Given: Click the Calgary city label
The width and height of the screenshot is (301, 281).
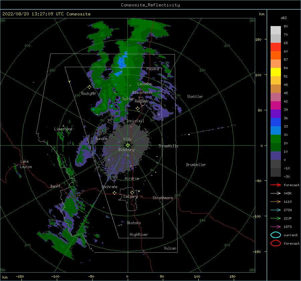Looking at the screenshot, I should (130, 196).
